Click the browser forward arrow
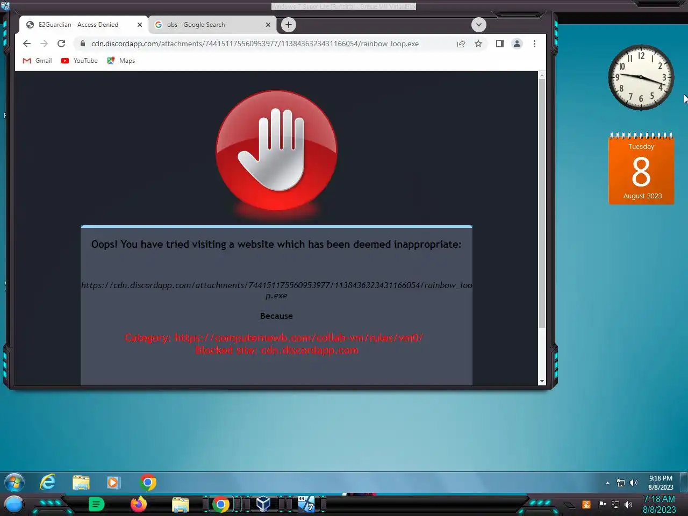688x516 pixels. click(x=44, y=44)
